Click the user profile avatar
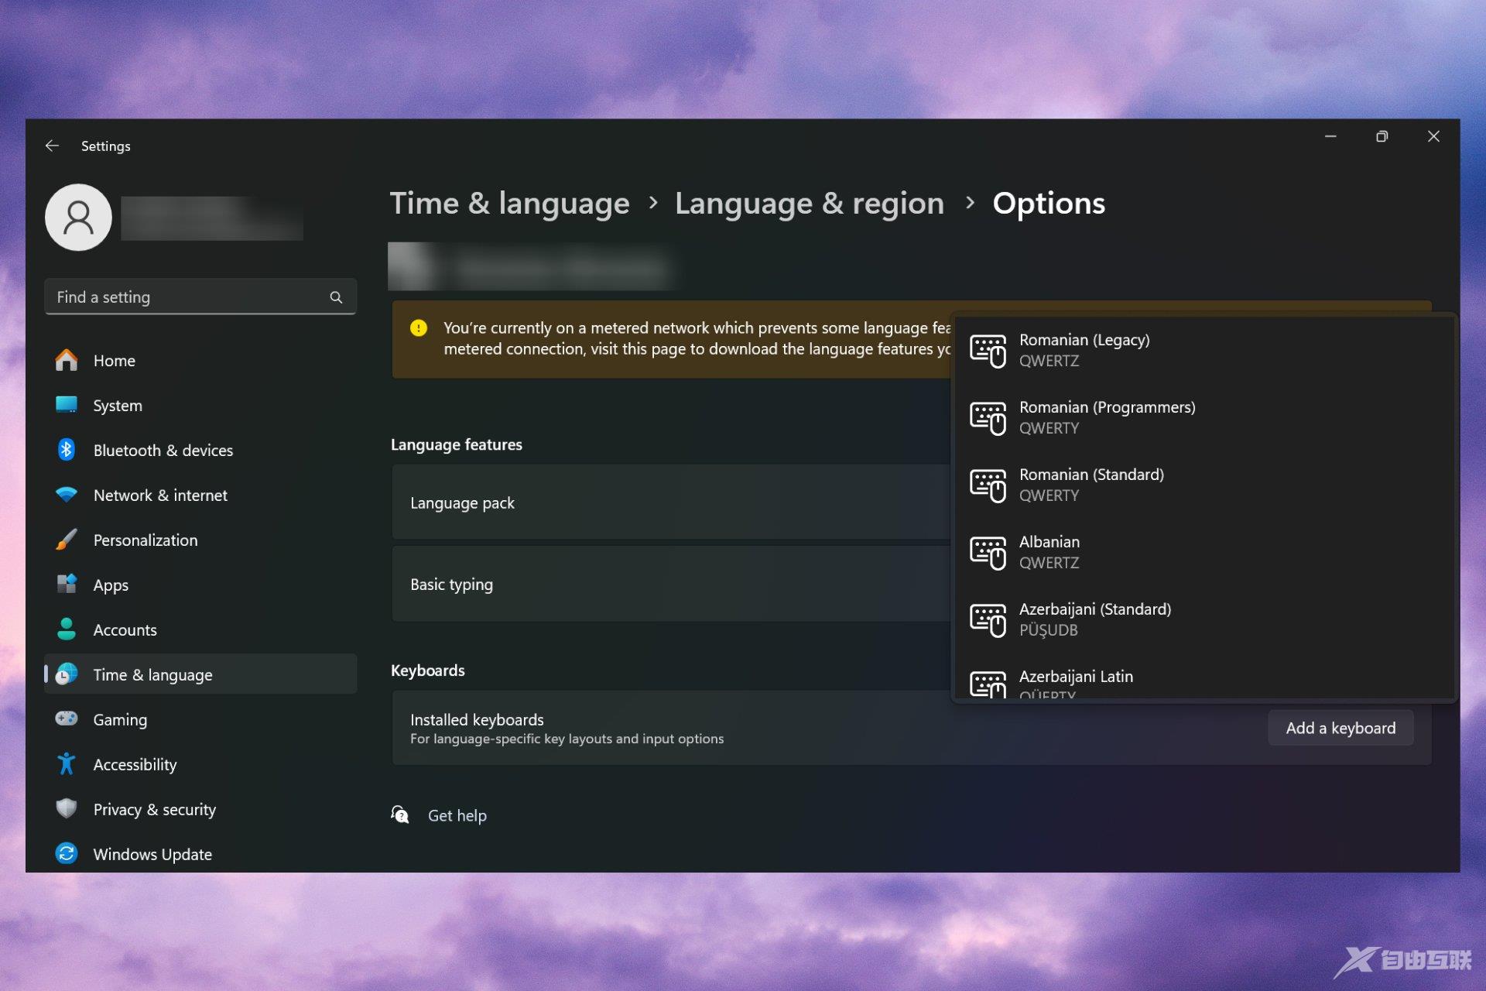 [x=78, y=218]
